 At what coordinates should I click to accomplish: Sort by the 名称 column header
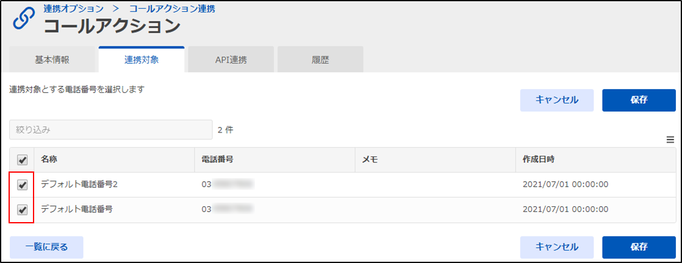point(49,159)
